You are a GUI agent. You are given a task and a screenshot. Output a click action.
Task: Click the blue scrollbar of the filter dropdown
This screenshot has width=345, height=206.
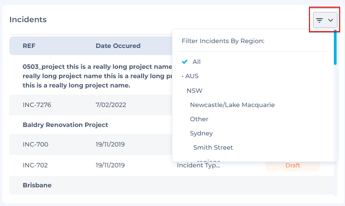coord(335,48)
